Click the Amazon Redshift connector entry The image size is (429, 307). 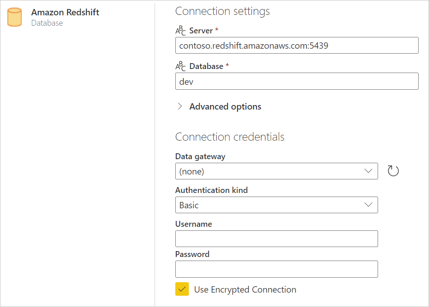pyautogui.click(x=65, y=12)
